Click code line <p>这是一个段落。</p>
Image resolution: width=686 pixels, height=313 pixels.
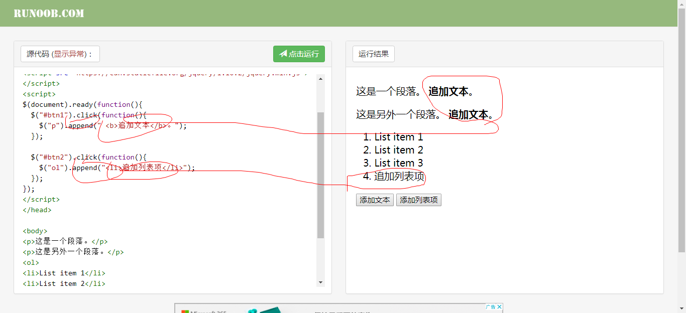[x=65, y=241]
